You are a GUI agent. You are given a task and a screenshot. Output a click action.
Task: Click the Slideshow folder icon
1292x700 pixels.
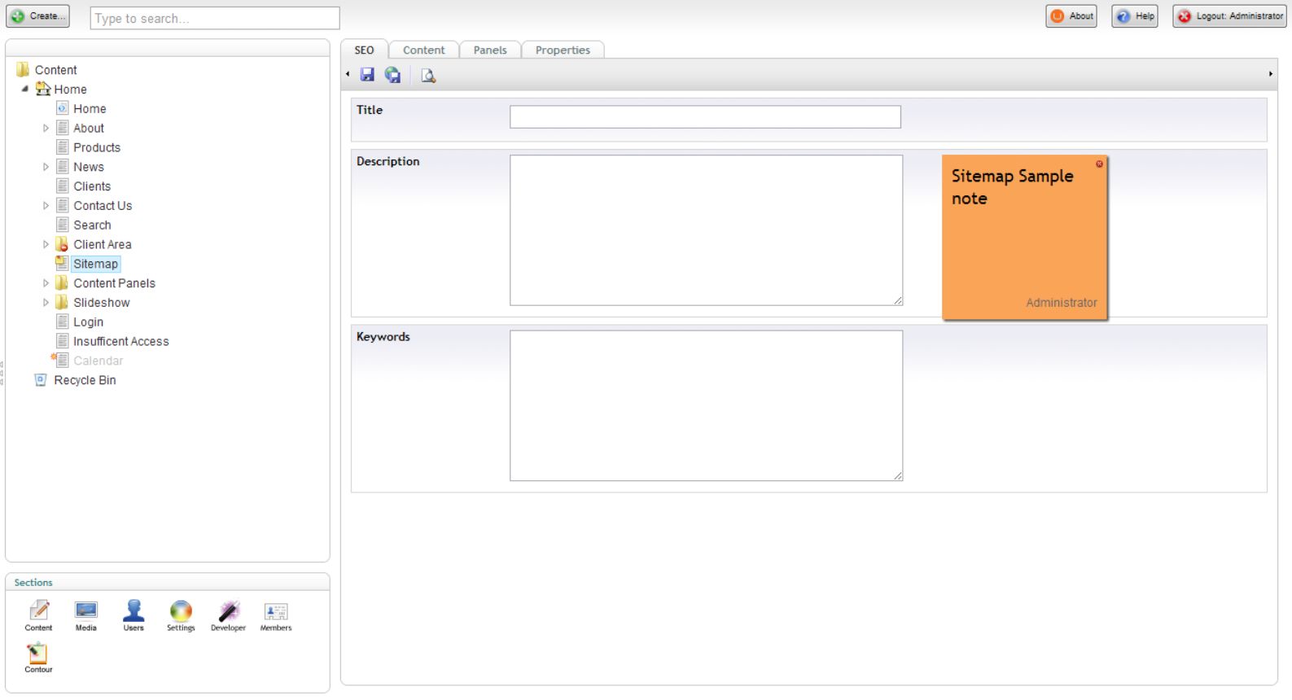click(62, 302)
